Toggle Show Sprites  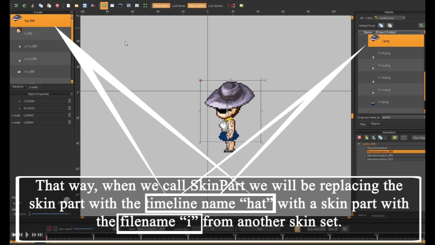(197, 6)
